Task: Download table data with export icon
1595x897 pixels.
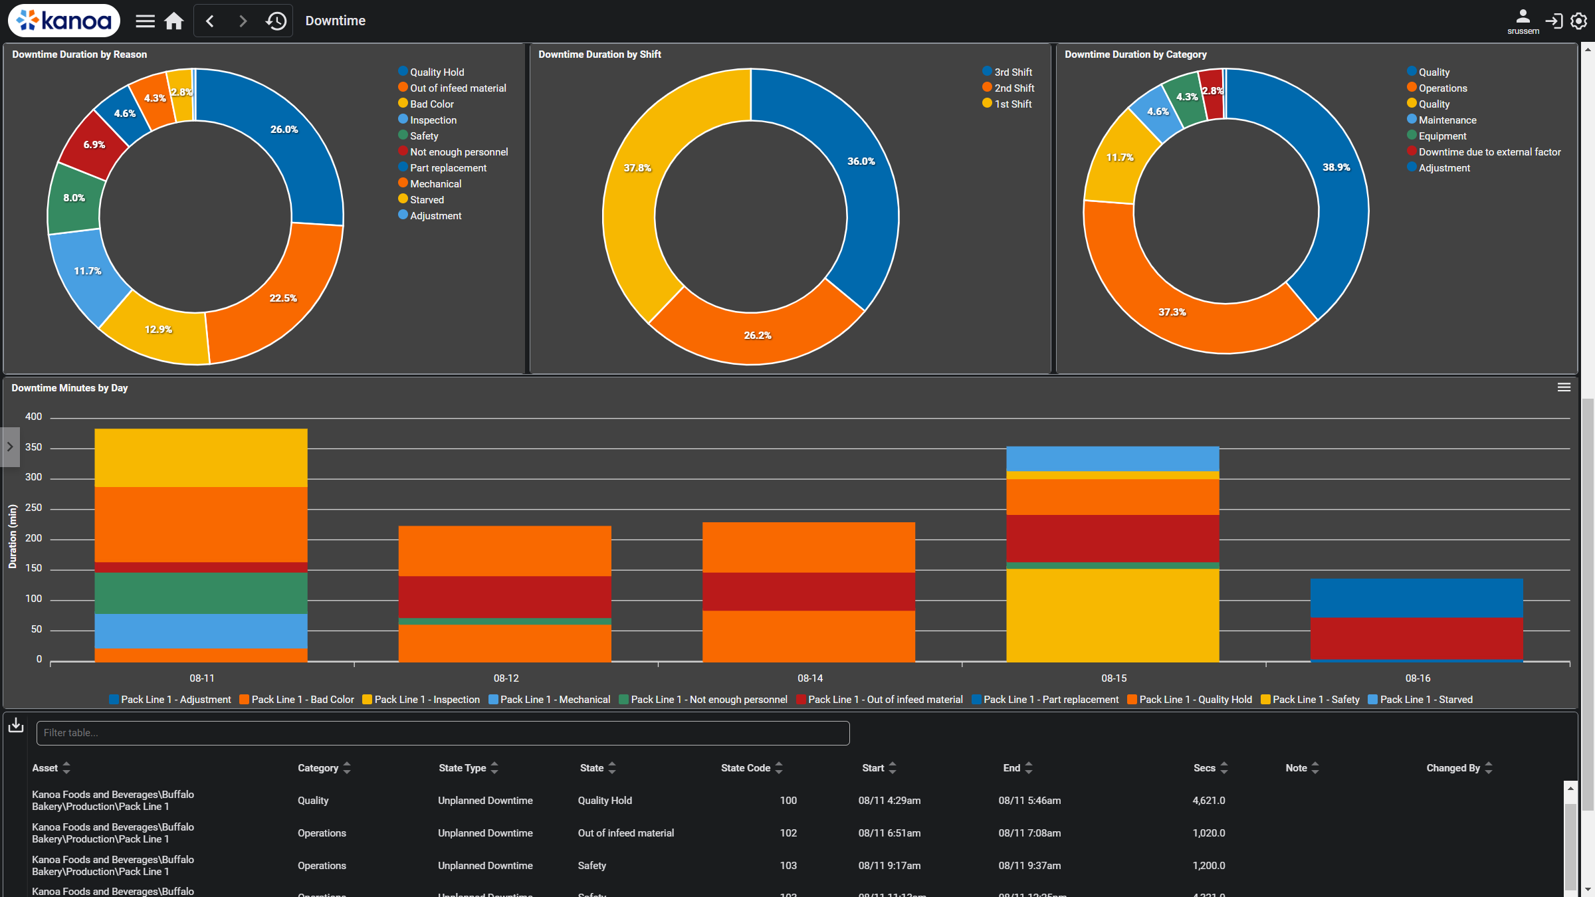Action: [16, 726]
